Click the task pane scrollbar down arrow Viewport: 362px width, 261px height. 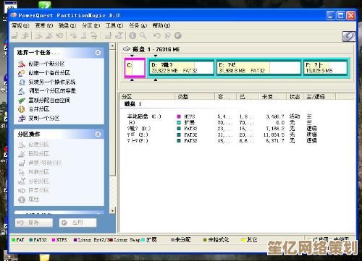point(112,210)
